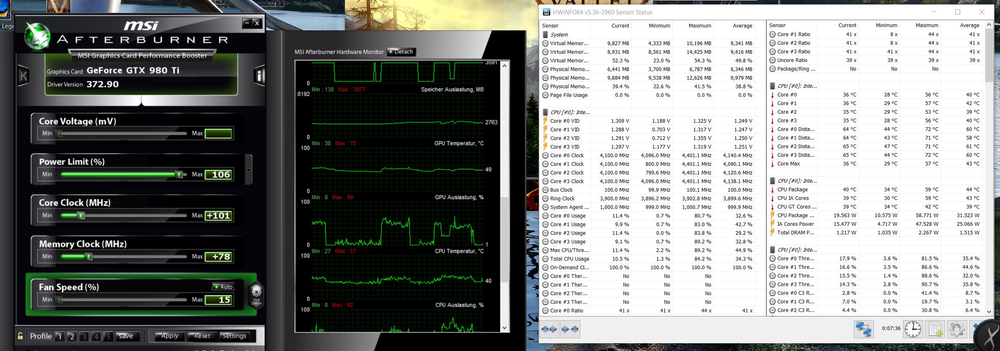Select Afterburner profile 4
This screenshot has height=351, width=1000.
[97, 336]
